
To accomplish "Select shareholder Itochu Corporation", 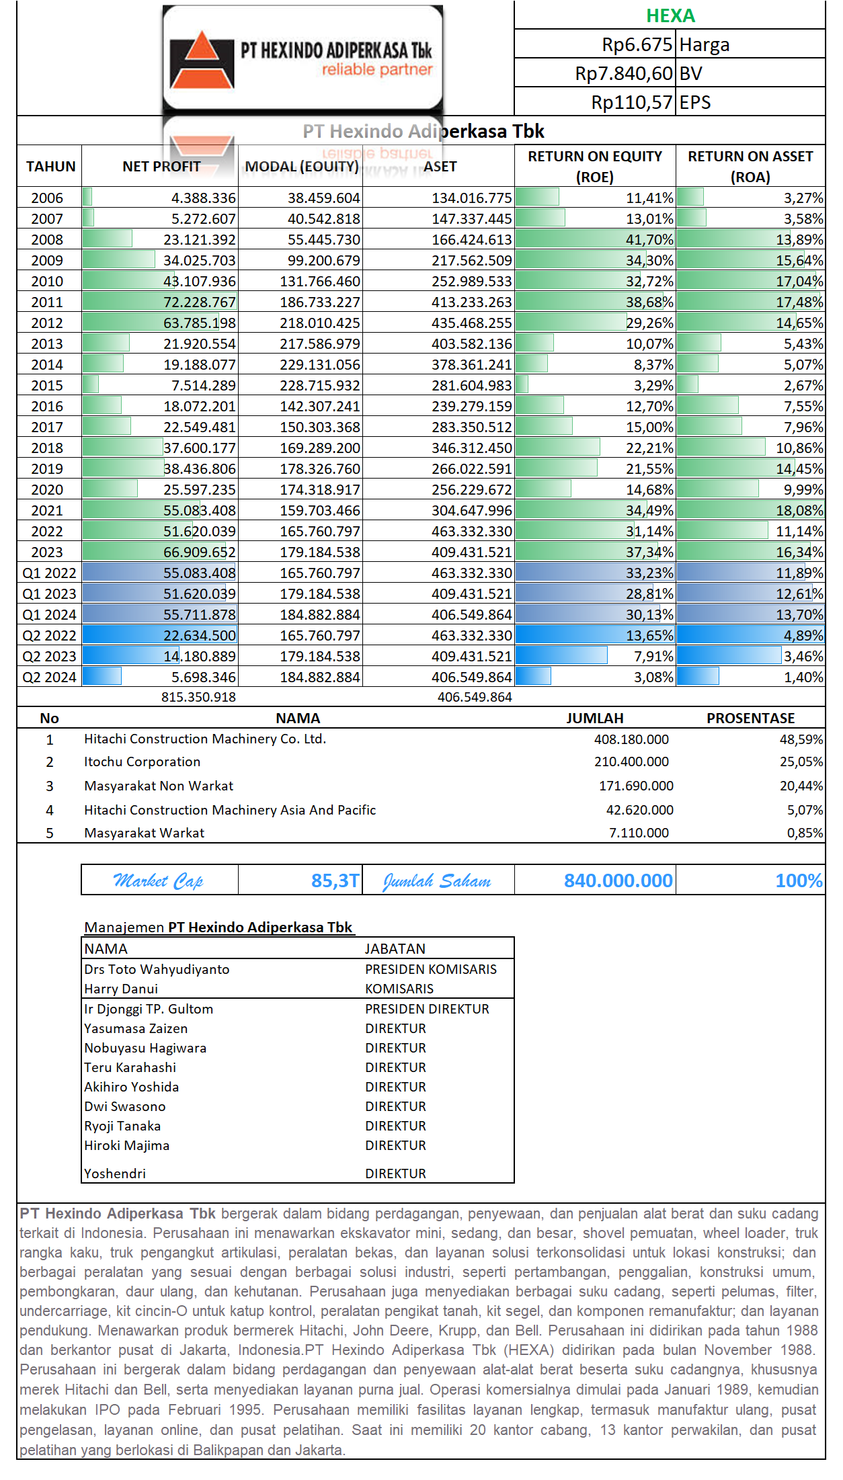I will pos(142,762).
